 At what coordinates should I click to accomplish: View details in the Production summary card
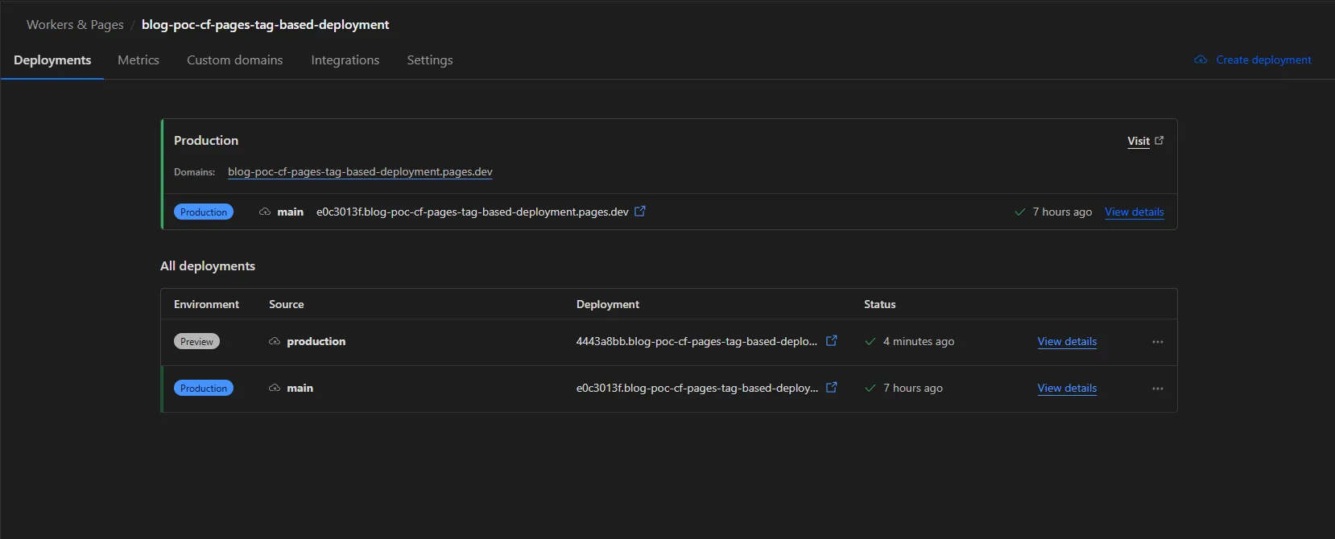pyautogui.click(x=1134, y=212)
